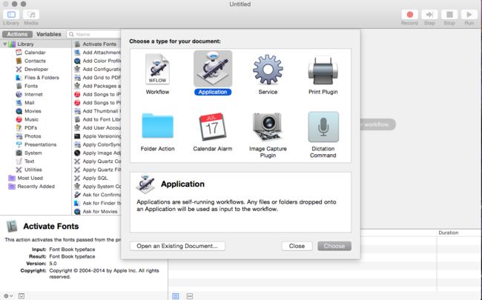Screen dimensions: 482x300
Task: Click the Stop toolbar button
Action: (x=449, y=14)
